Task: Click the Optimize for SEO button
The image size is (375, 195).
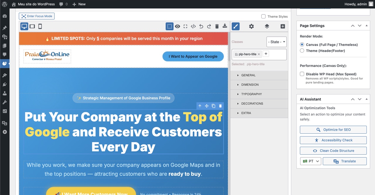Action: coord(333,130)
